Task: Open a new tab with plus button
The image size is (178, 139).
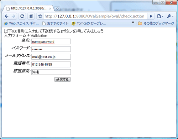Action: point(58,9)
